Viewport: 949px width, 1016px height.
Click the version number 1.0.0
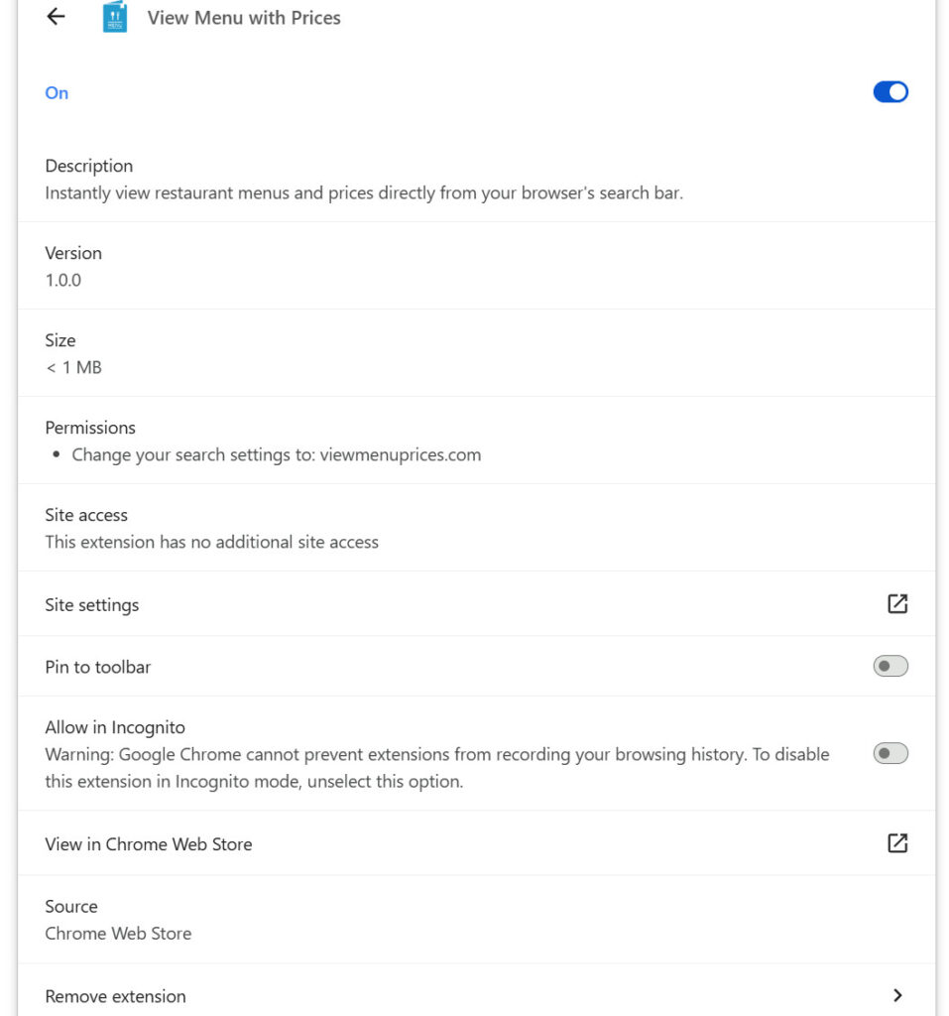tap(62, 280)
